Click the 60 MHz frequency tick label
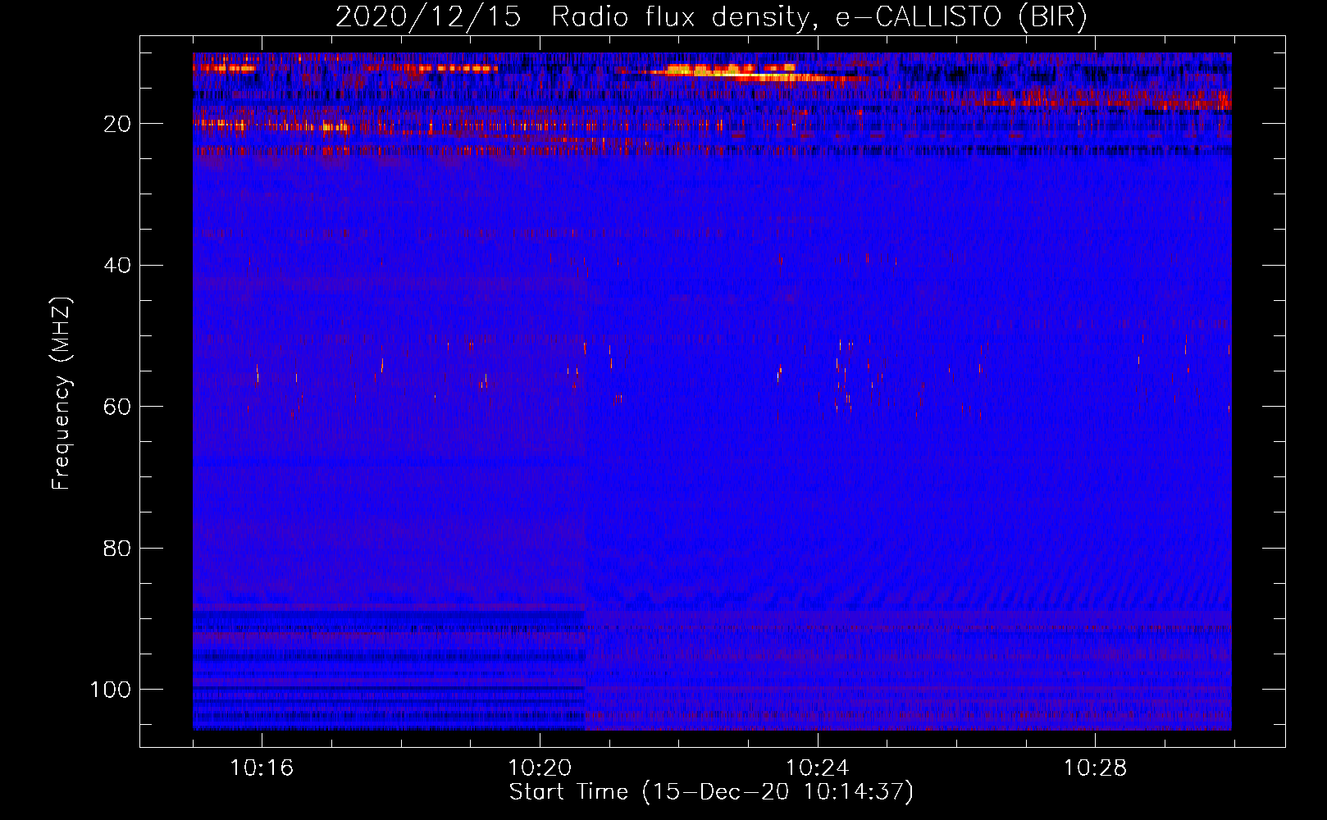This screenshot has height=820, width=1327. point(117,407)
